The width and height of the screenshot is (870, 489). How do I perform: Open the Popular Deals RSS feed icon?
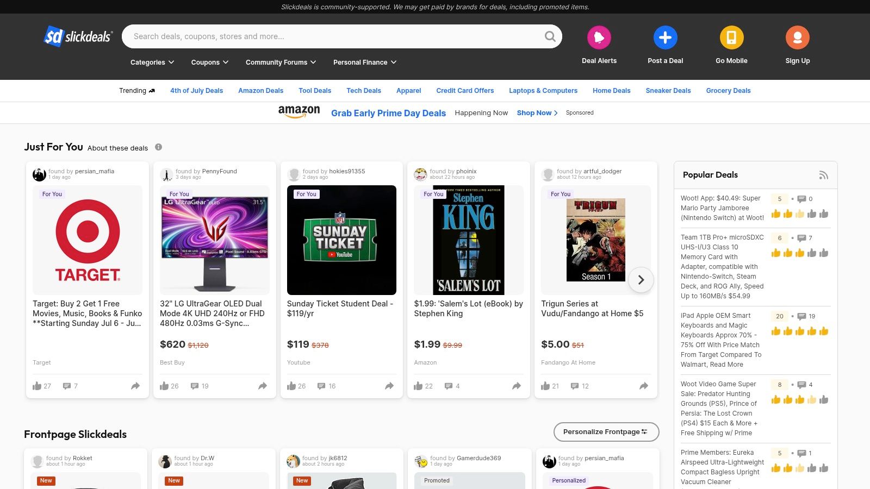824,175
